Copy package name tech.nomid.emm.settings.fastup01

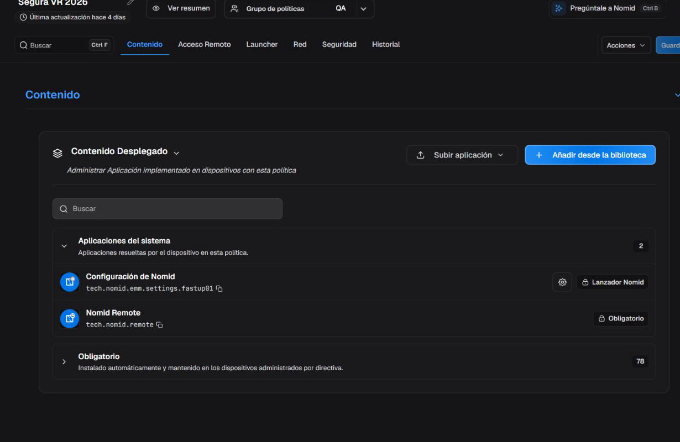coord(219,289)
